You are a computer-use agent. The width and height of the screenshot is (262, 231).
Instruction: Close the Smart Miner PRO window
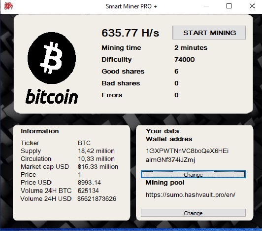coord(252,6)
